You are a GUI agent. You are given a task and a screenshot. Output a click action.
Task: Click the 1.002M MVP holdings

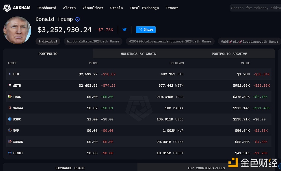tap(173, 131)
